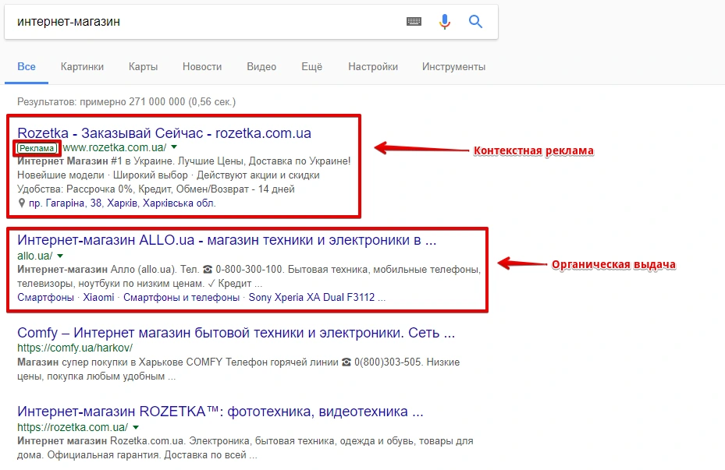Click Инструменты search tools
This screenshot has height=470, width=725.
pyautogui.click(x=453, y=67)
